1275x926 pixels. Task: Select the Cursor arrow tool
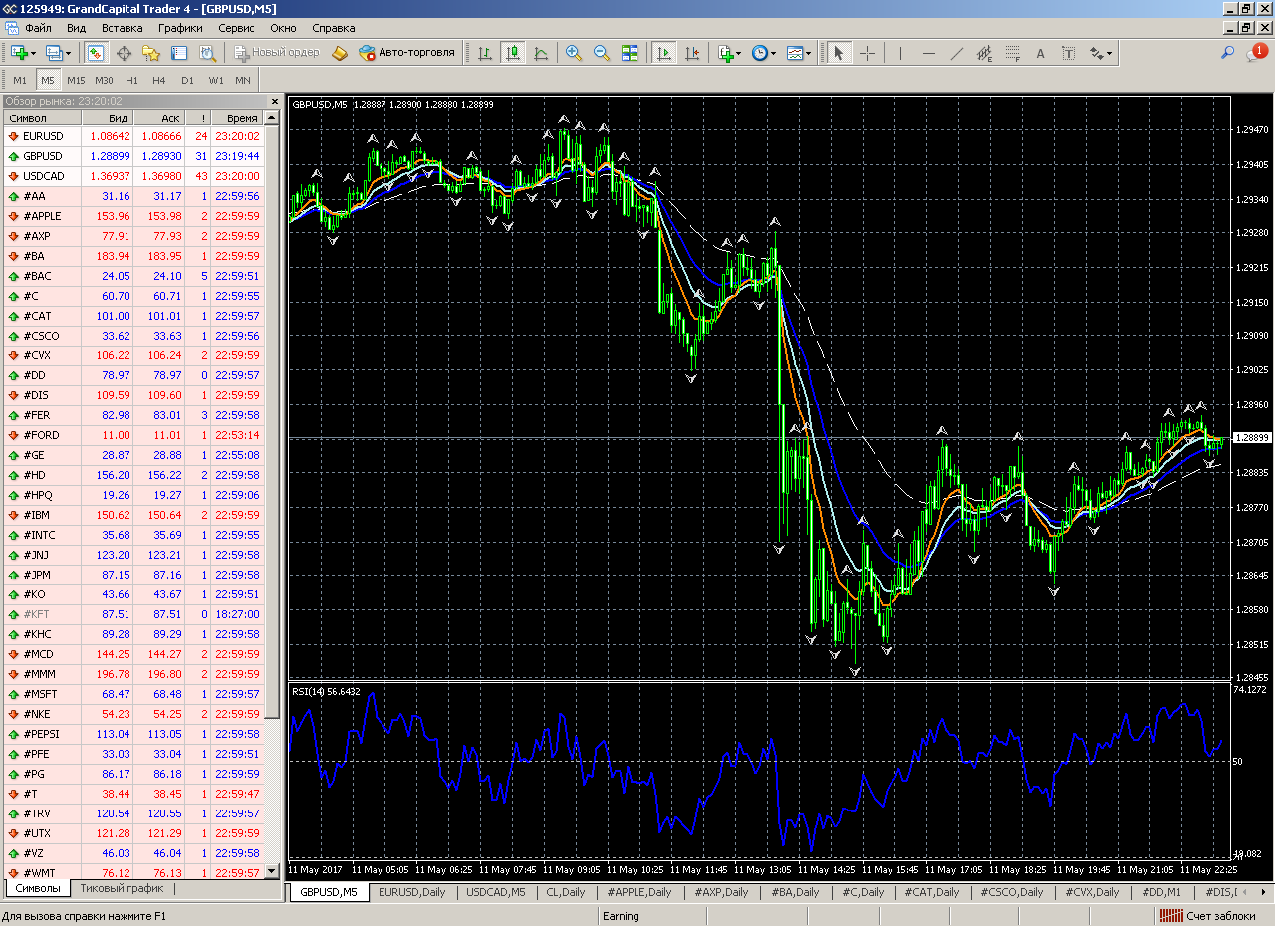[839, 53]
